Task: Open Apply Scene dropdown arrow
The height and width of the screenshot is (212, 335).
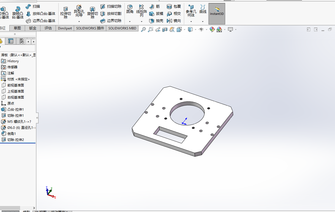Action: coord(225,30)
